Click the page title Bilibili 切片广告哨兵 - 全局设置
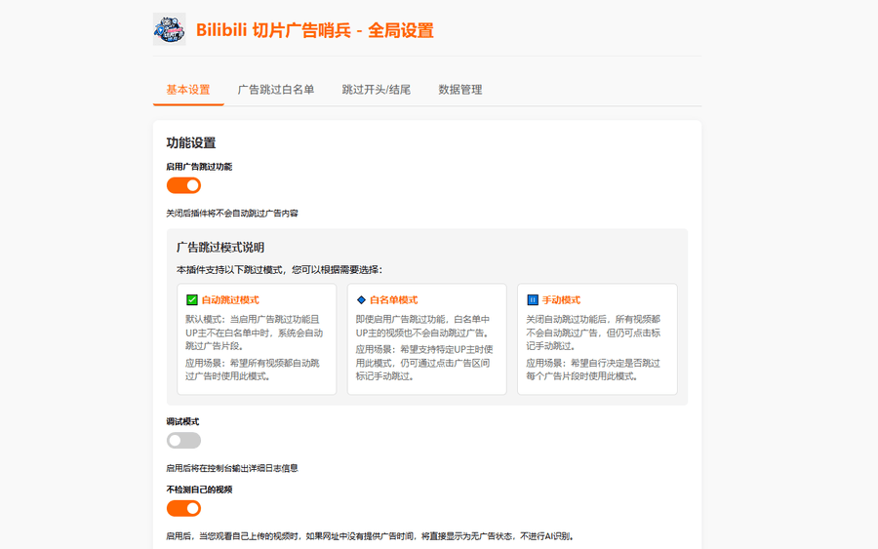878x549 pixels. coord(315,30)
